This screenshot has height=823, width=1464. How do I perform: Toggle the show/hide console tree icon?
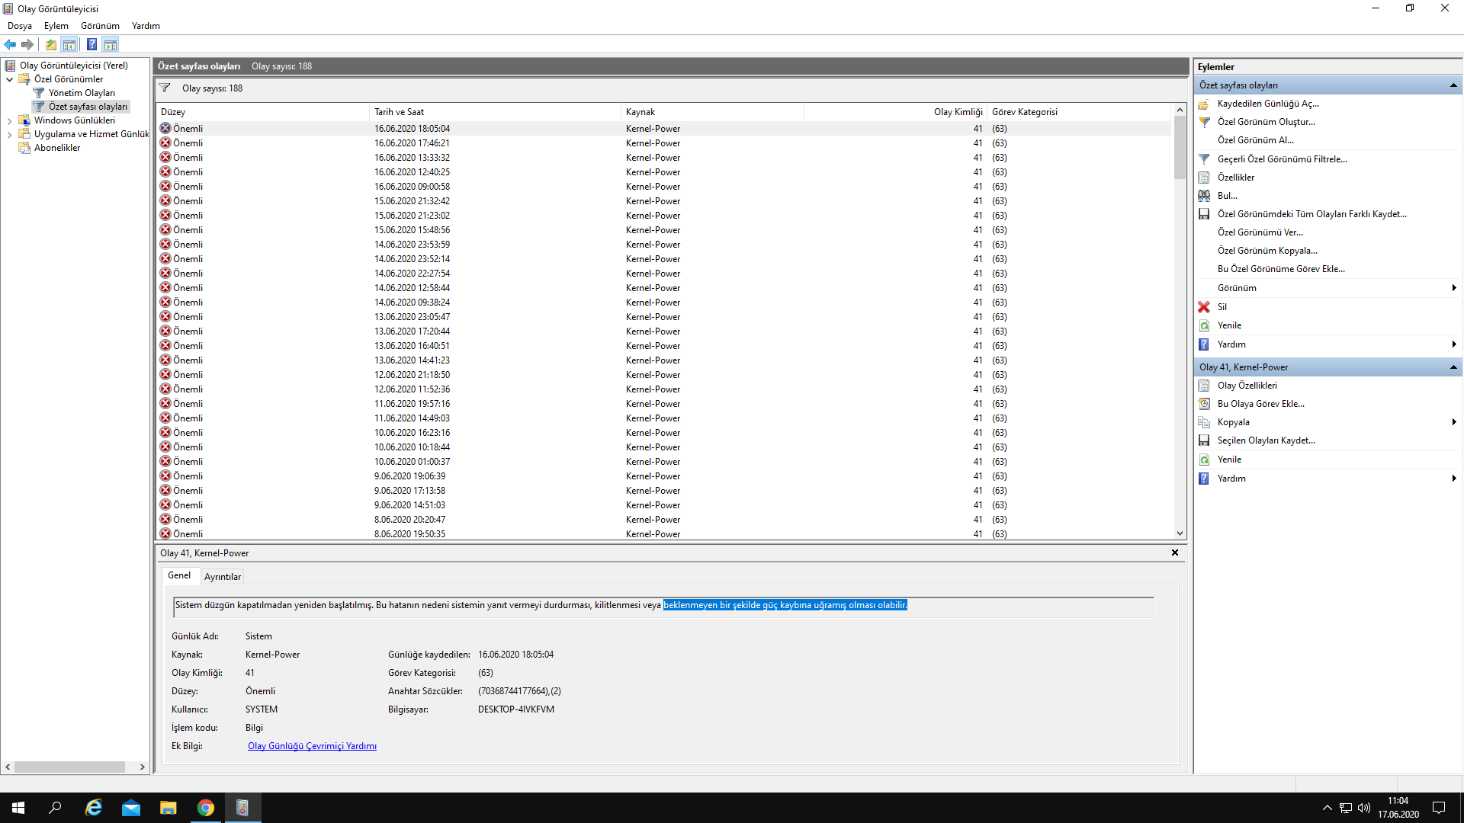click(x=69, y=45)
